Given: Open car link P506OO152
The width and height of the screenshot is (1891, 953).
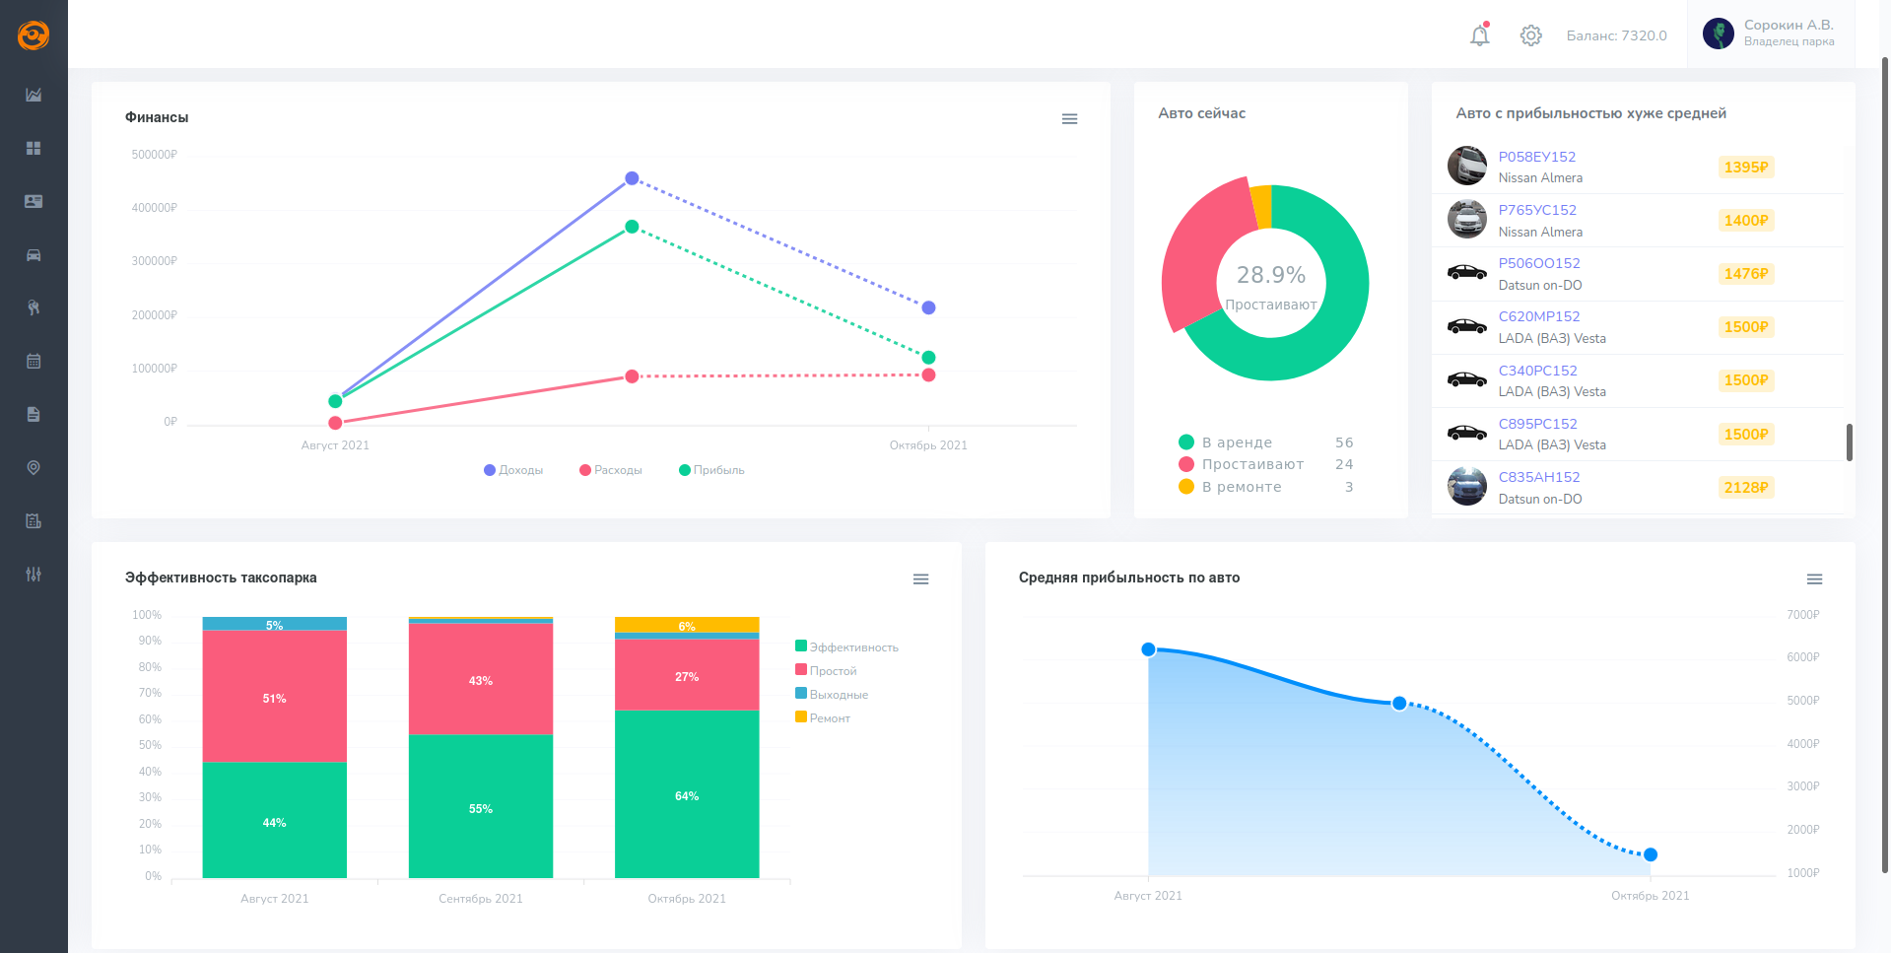Looking at the screenshot, I should (1539, 263).
